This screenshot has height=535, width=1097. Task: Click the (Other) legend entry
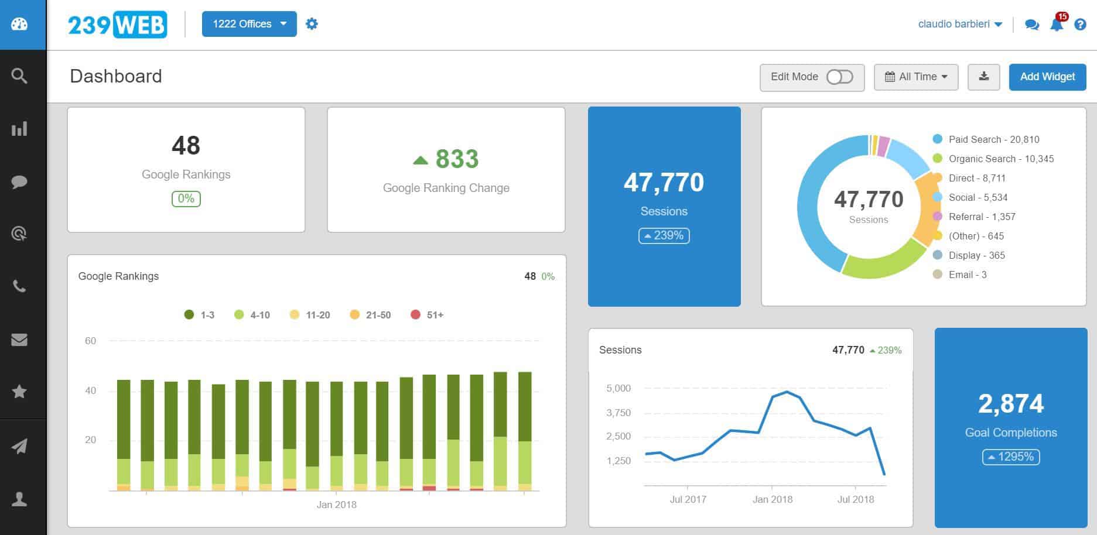click(968, 236)
